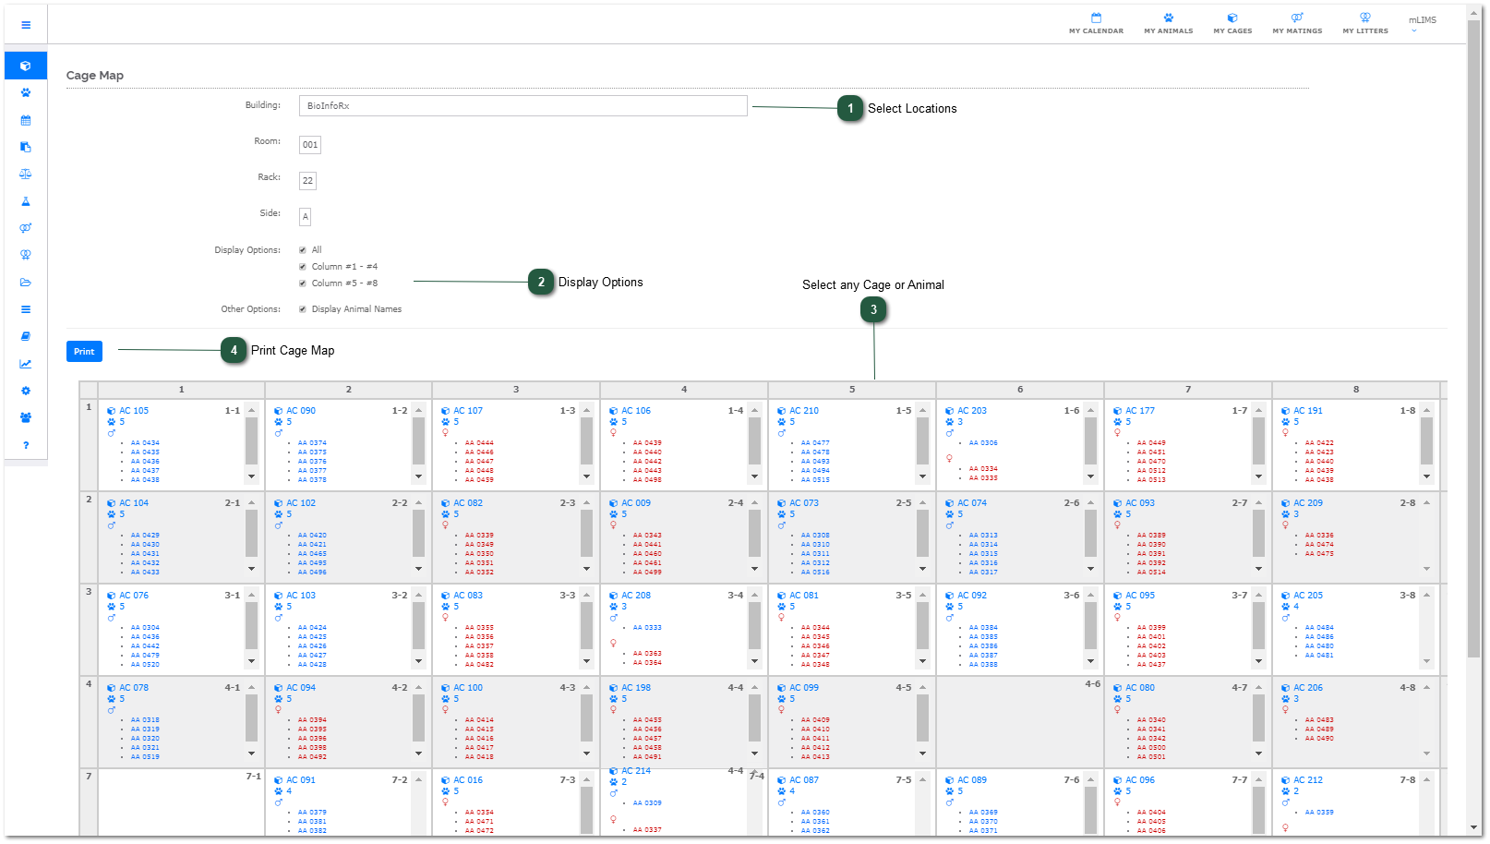
Task: Click column 5 header of cage map
Action: point(852,390)
